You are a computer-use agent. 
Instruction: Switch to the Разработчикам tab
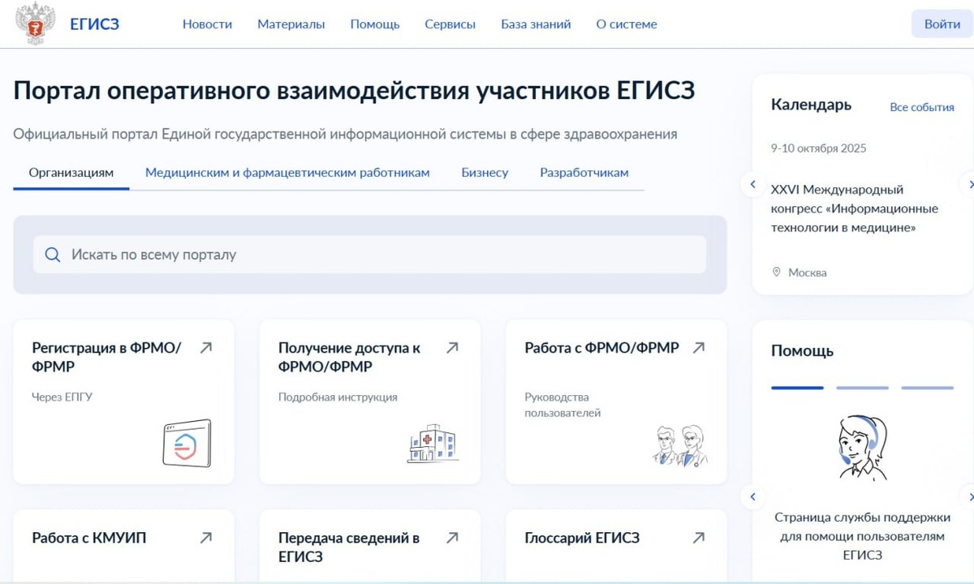click(x=584, y=173)
